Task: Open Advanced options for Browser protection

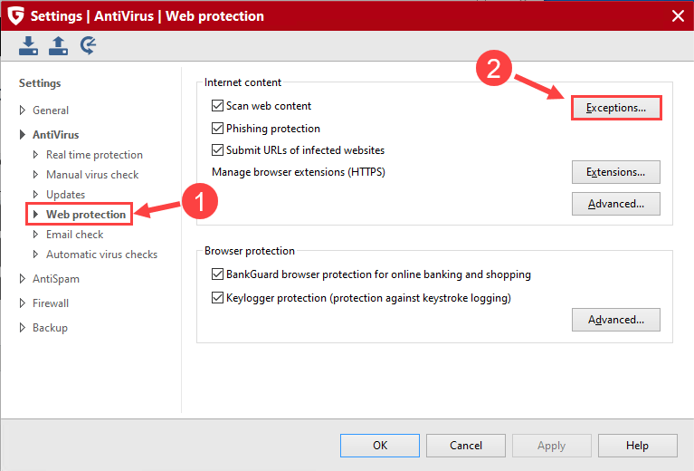Action: point(615,320)
